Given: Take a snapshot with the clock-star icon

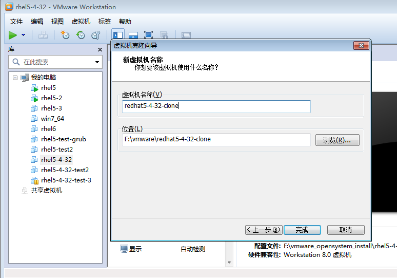Looking at the screenshot, I should click(x=65, y=35).
